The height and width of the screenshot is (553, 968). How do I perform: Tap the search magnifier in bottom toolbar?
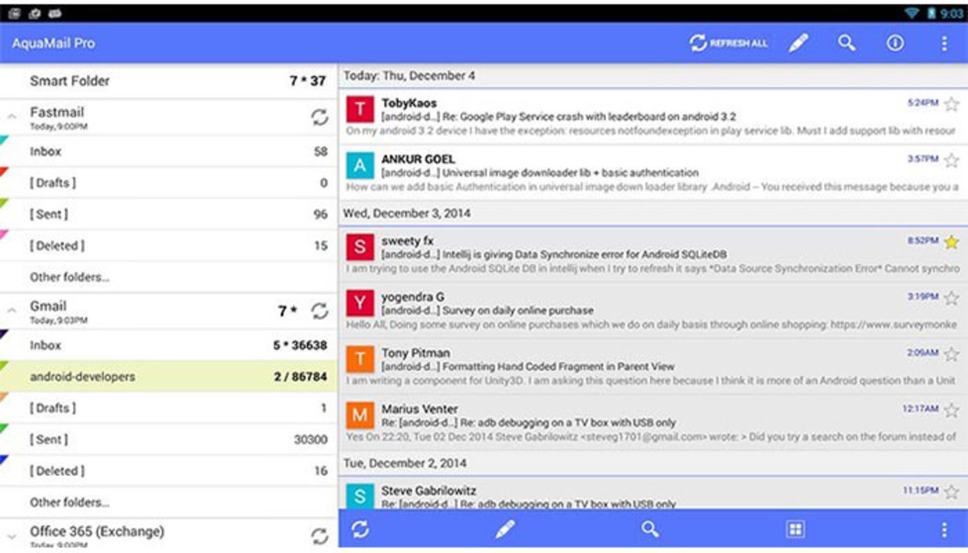point(650,529)
